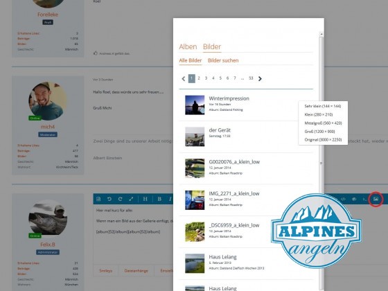This screenshot has height=291, width=388.
Task: Click into the editor text 'Hier mal kurz für alle:'
Action: (x=114, y=211)
